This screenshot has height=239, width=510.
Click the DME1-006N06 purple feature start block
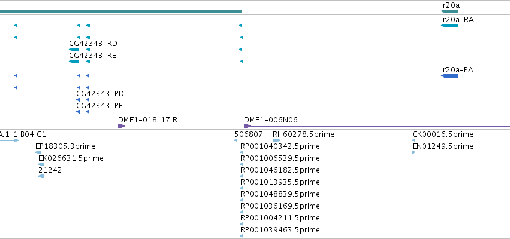point(247,126)
